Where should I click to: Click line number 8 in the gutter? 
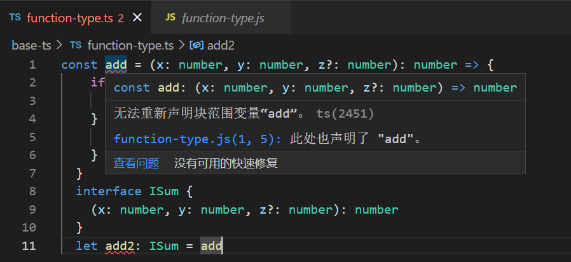[32, 191]
